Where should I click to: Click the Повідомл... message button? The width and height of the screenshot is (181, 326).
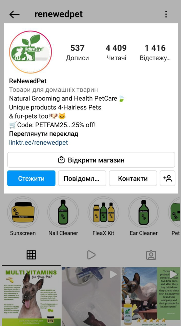[x=82, y=178]
